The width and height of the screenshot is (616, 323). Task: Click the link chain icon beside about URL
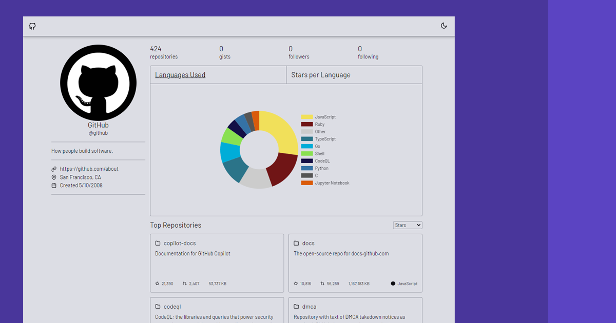point(54,169)
